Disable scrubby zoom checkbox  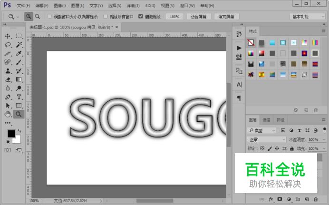141,16
